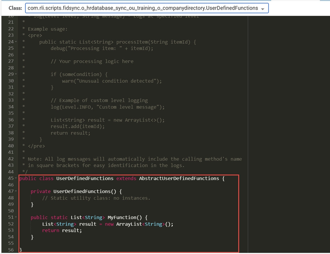Click 'if (someCondition)' on line 29

pyautogui.click(x=76, y=75)
